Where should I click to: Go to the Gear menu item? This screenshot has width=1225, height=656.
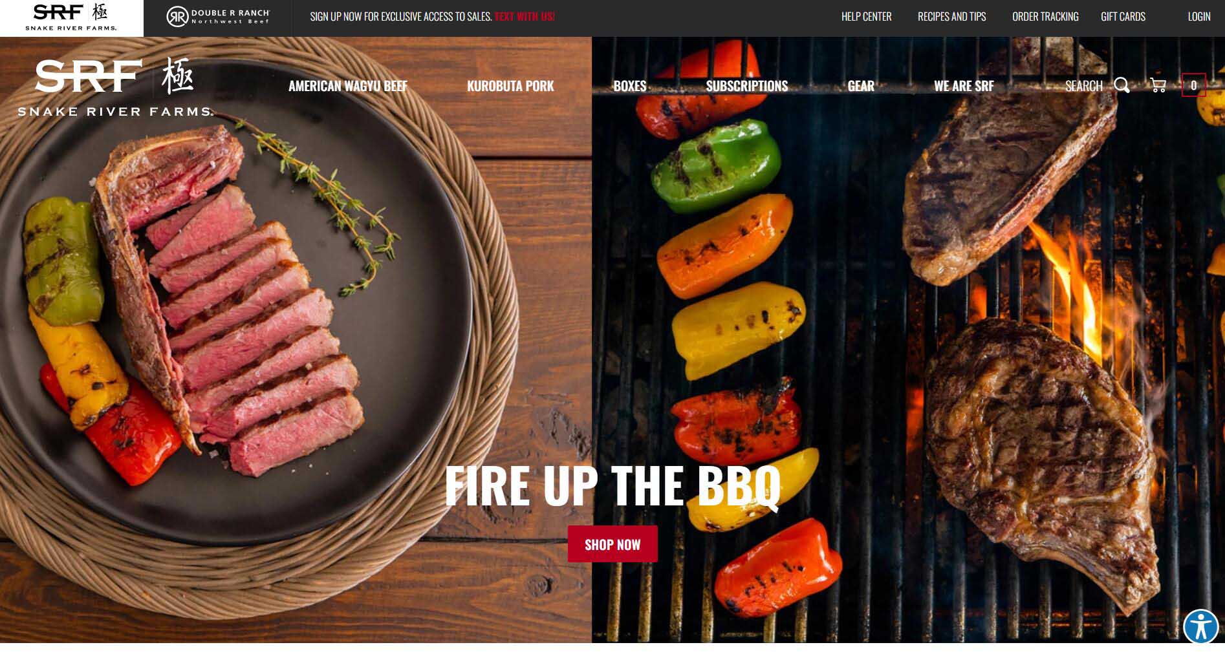click(861, 86)
